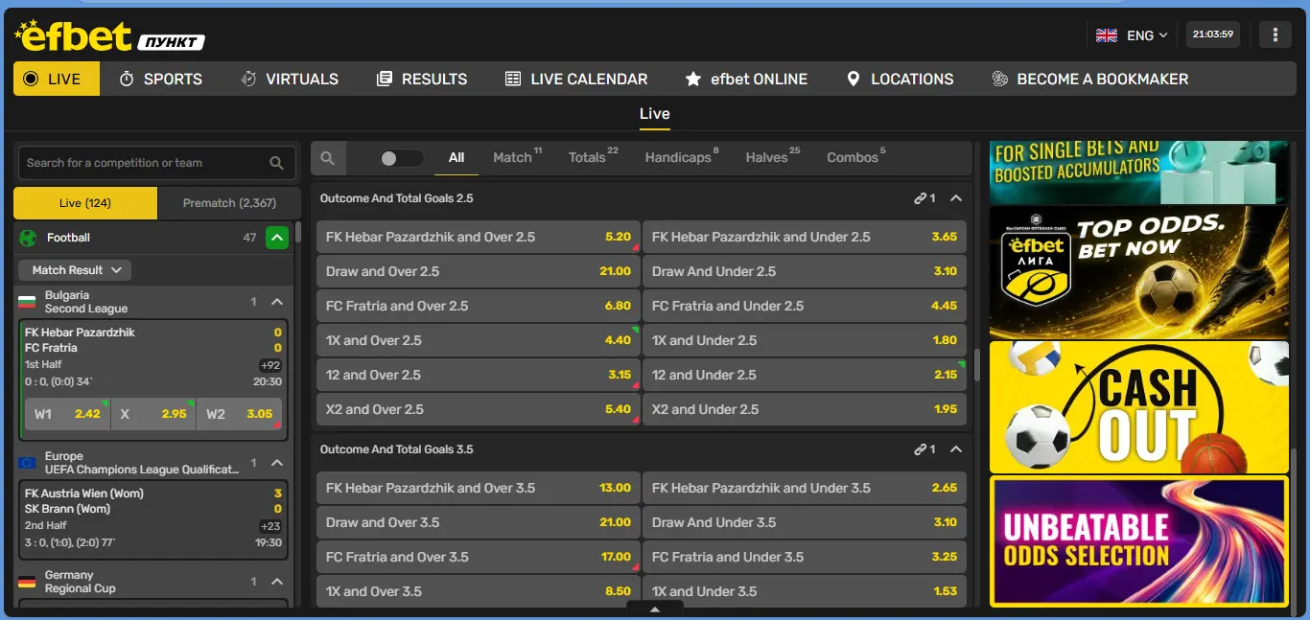Collapse Outcome And Total Goals 2.5 section
1310x620 pixels.
point(955,198)
